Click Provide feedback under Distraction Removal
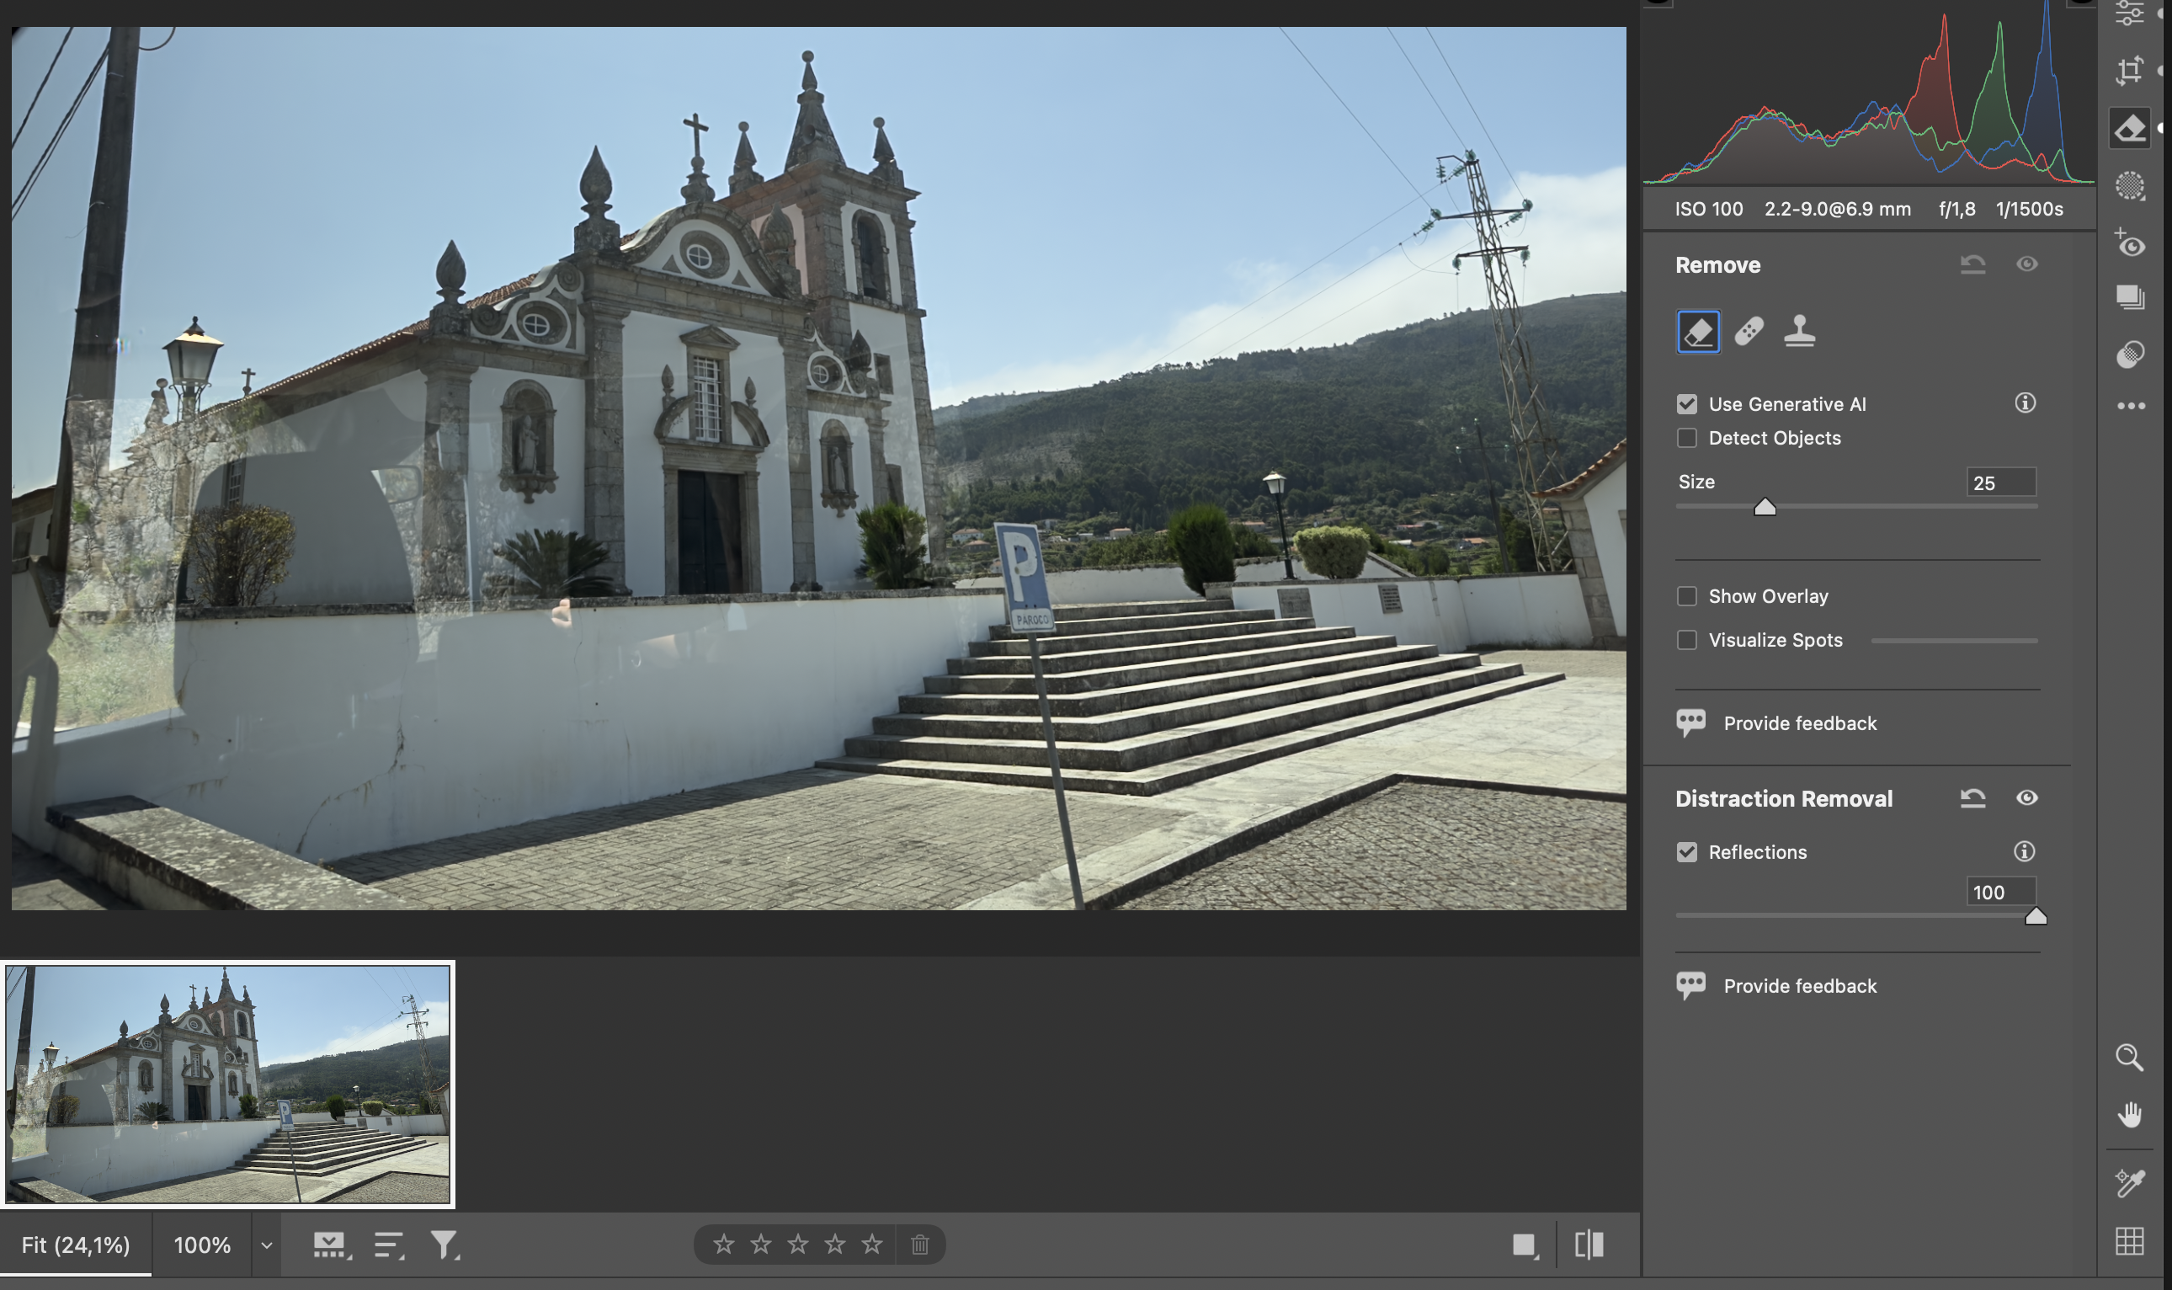This screenshot has width=2172, height=1290. click(1799, 986)
